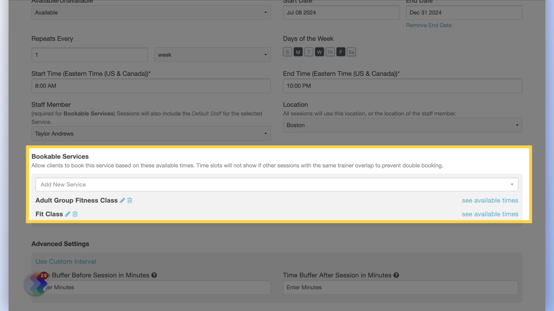Toggle Monday day-of-week selector button
The image size is (554, 311).
tap(297, 52)
